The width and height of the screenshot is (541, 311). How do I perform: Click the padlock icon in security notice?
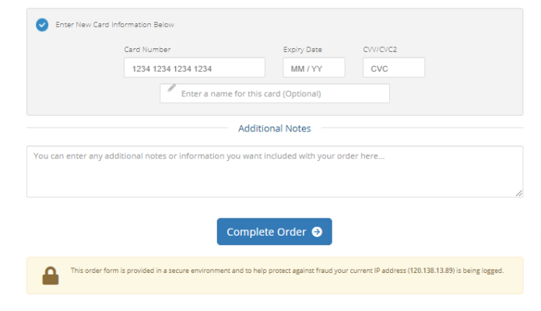point(51,275)
